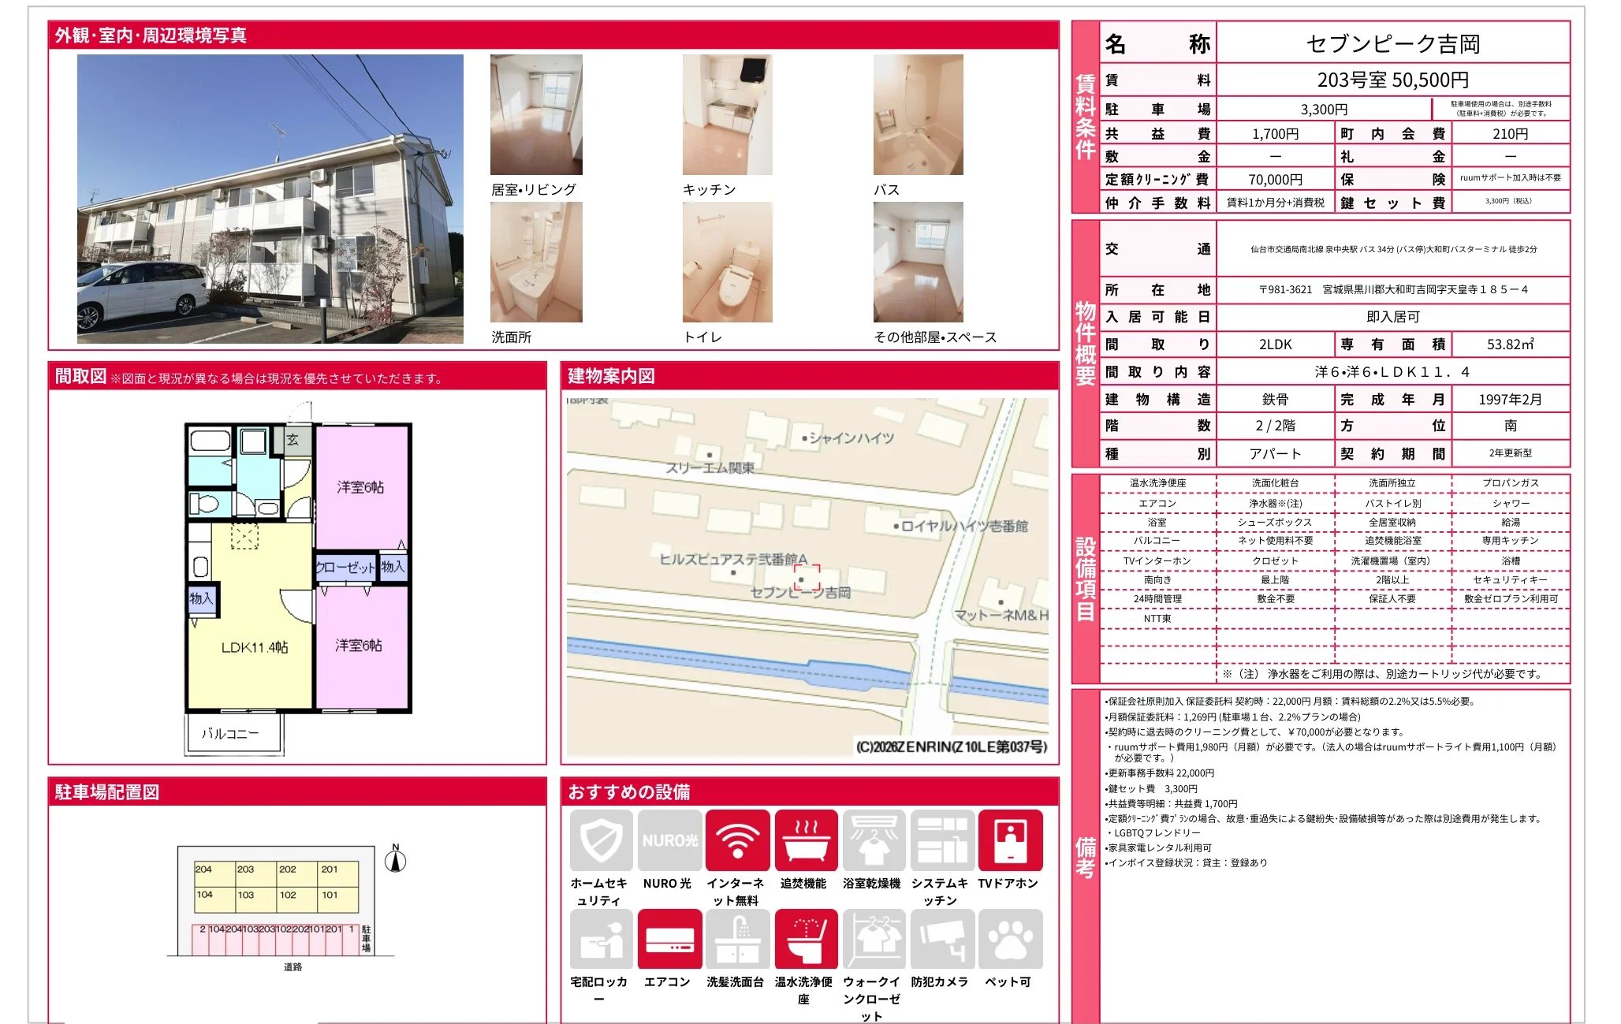Click the 210円 町内会費 value
Image resolution: width=1621 pixels, height=1024 pixels.
(1511, 134)
